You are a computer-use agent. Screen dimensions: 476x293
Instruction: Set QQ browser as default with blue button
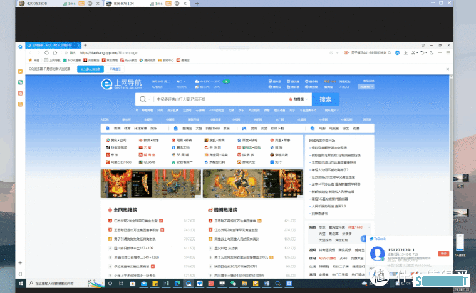coord(90,69)
